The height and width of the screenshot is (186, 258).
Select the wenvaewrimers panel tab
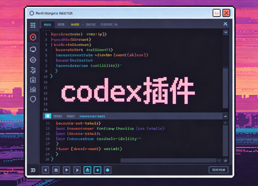coord(92,116)
